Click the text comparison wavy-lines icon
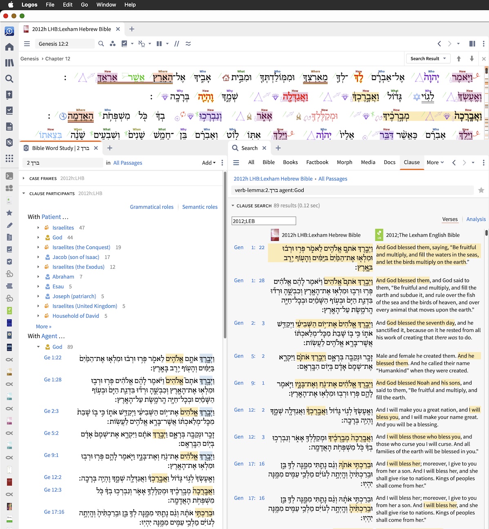This screenshot has height=529, width=489. tap(188, 44)
